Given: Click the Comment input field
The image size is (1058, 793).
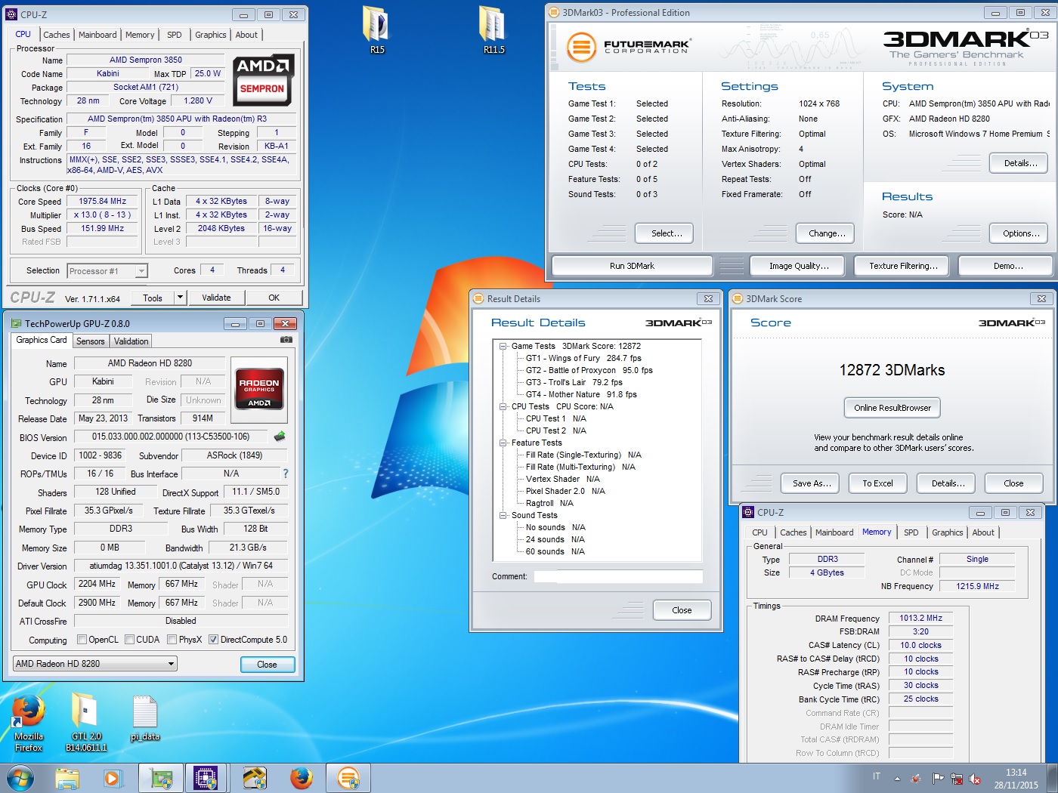Looking at the screenshot, I should tap(618, 576).
